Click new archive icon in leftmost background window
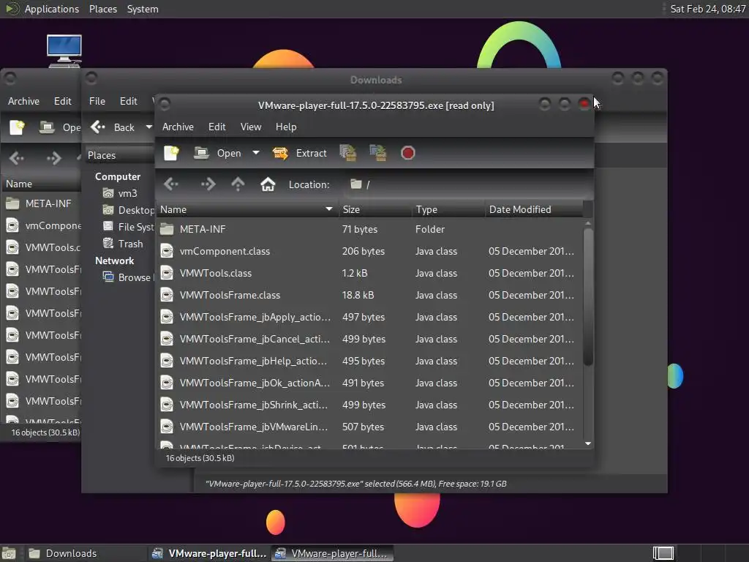Viewport: 749px width, 562px height. tap(18, 127)
